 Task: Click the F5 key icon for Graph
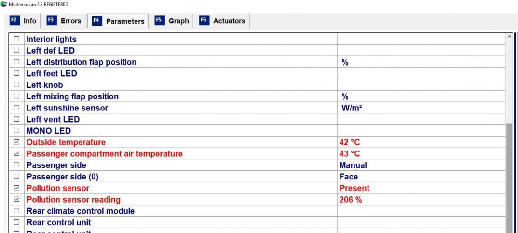pos(159,20)
